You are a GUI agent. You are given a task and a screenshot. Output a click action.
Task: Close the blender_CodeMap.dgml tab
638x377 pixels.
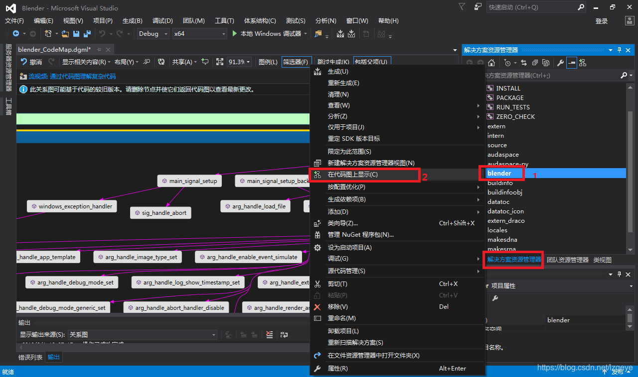[x=108, y=50]
